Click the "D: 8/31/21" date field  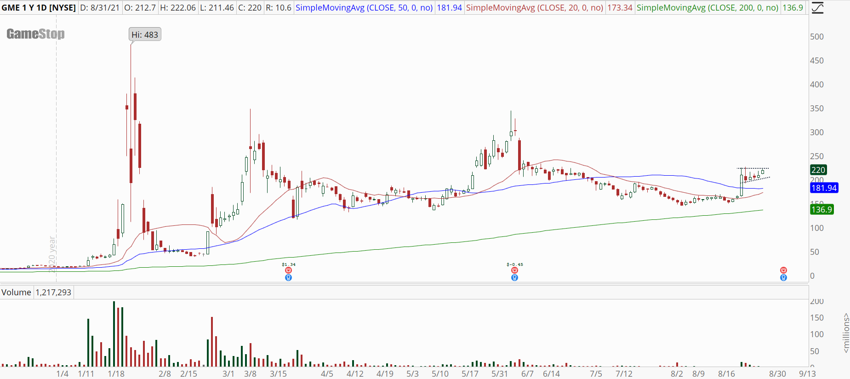click(x=100, y=8)
